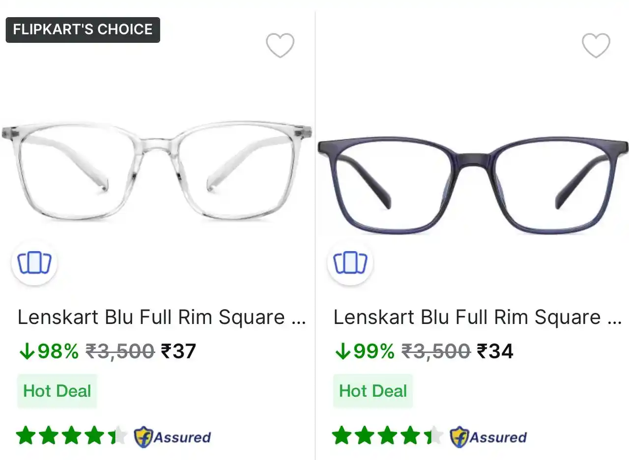
Task: Click the Flipkart Assured badge on left product
Action: click(x=172, y=436)
